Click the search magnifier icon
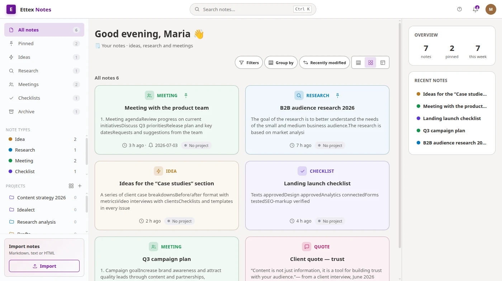This screenshot has width=502, height=281. tap(197, 9)
